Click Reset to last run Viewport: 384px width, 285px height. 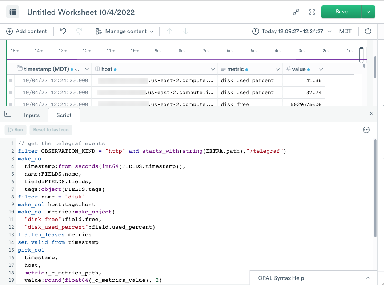(51, 130)
